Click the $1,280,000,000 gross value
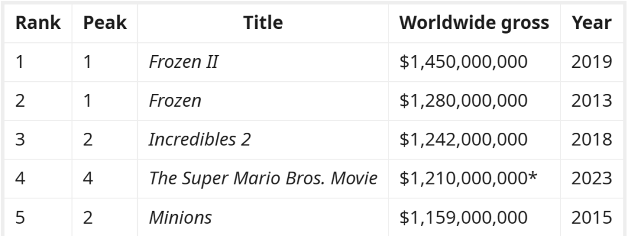Image resolution: width=628 pixels, height=236 pixels. pyautogui.click(x=463, y=101)
